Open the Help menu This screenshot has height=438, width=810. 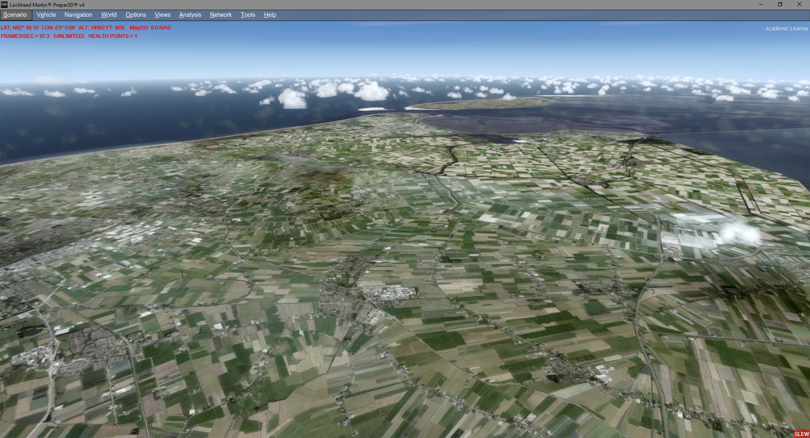point(270,15)
